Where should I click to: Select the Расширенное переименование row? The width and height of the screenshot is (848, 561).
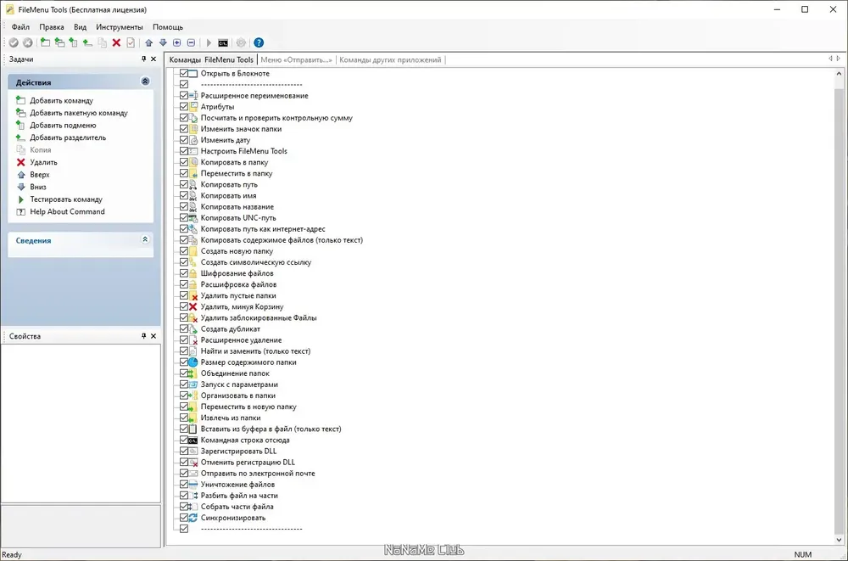pyautogui.click(x=254, y=96)
